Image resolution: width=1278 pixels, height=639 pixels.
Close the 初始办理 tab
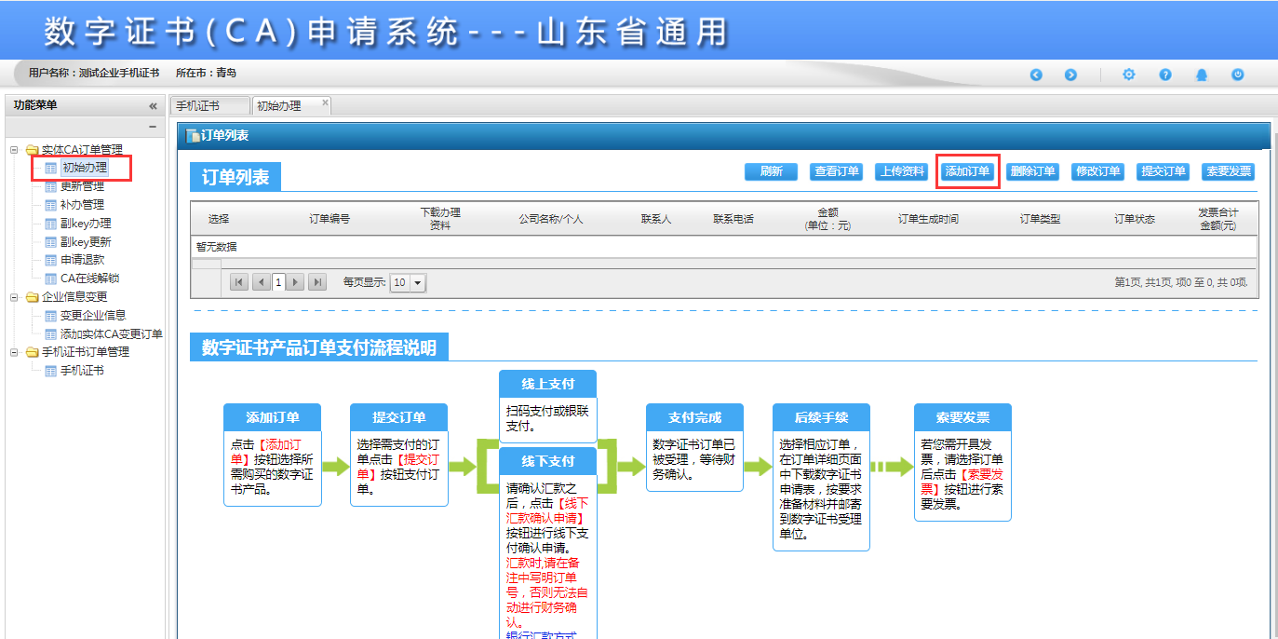[x=325, y=103]
